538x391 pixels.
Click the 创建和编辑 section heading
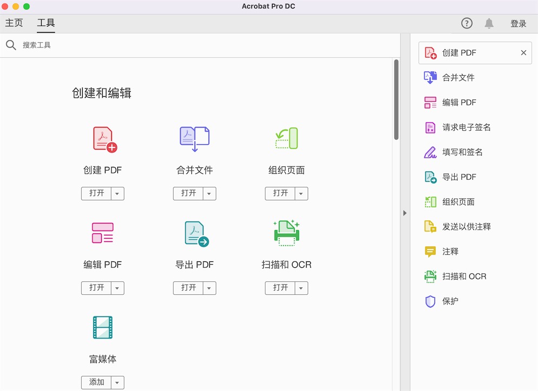tap(102, 93)
